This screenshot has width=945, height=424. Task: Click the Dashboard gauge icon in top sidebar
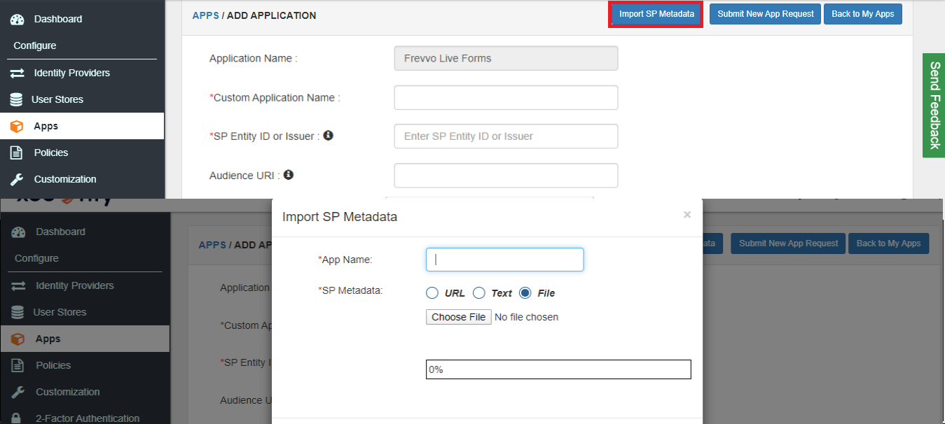point(17,19)
